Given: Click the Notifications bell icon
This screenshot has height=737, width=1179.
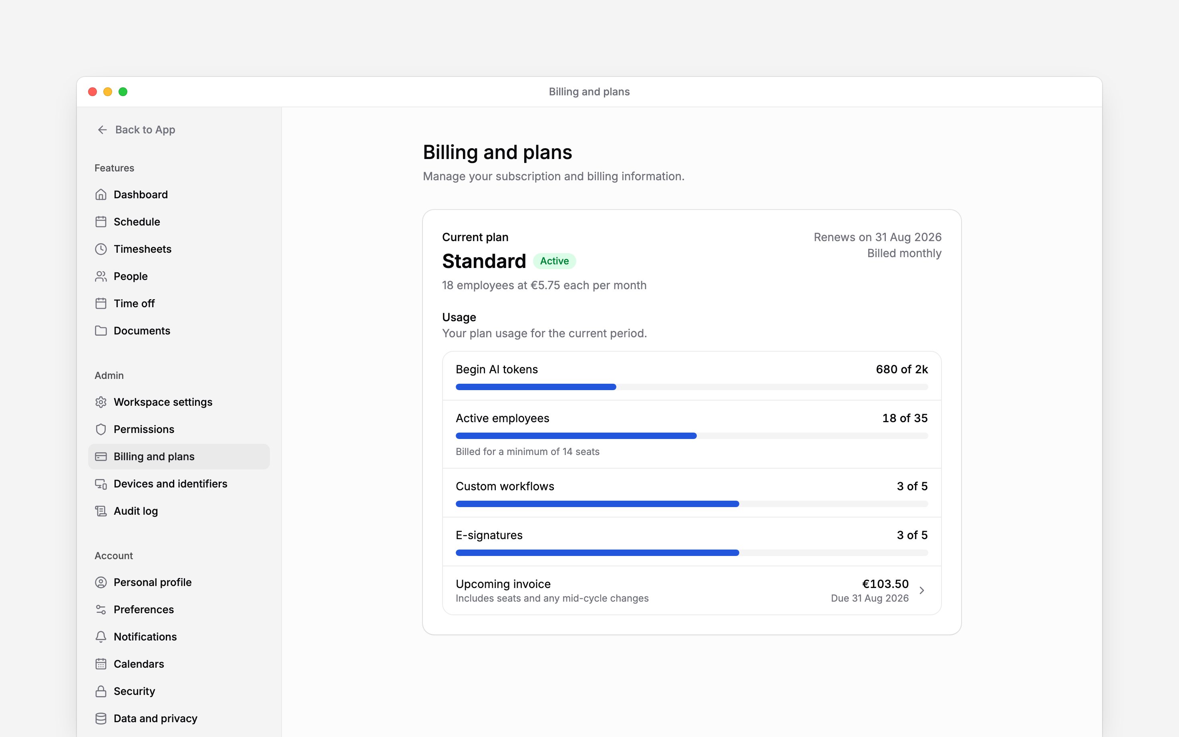Looking at the screenshot, I should tap(101, 637).
